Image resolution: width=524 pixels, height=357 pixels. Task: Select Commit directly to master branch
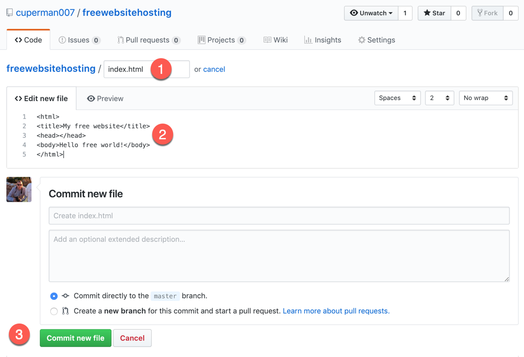[54, 296]
